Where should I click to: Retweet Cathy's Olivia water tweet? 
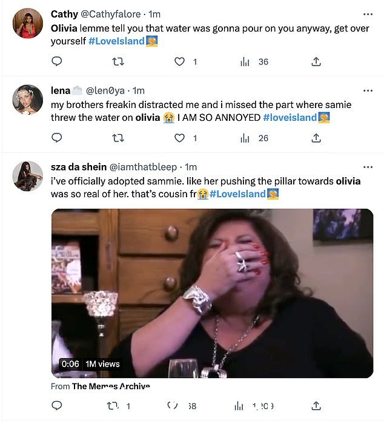[118, 62]
